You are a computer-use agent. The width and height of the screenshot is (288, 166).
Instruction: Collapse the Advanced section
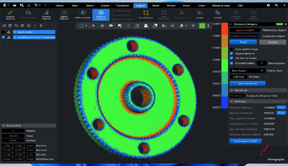point(232,90)
